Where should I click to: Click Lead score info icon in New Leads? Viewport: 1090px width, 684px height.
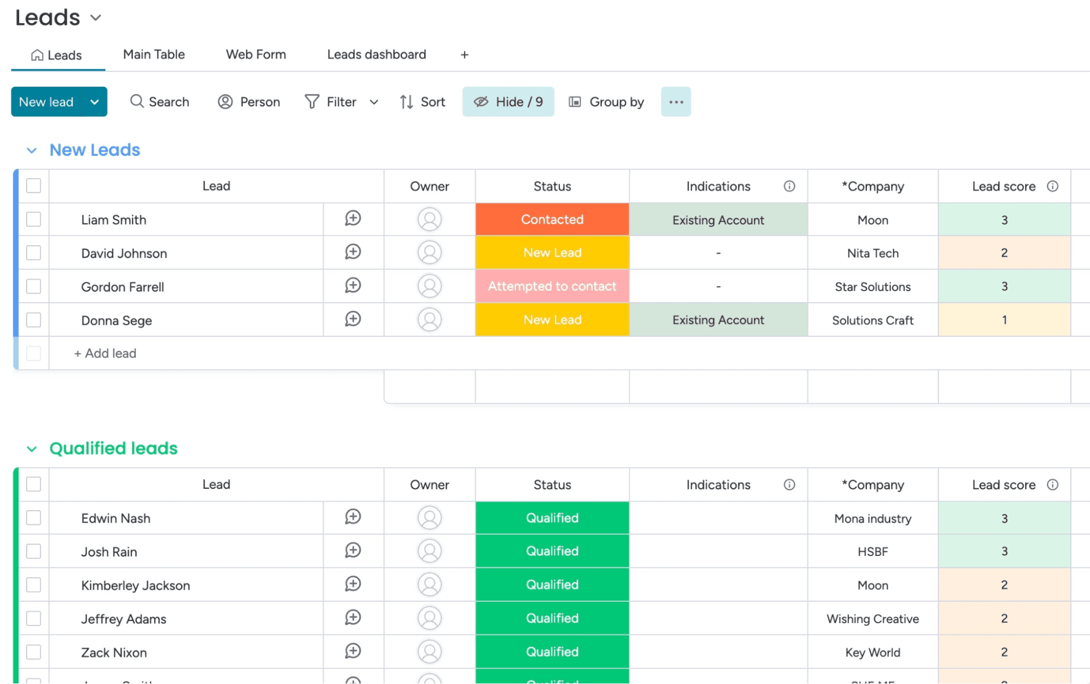1052,186
